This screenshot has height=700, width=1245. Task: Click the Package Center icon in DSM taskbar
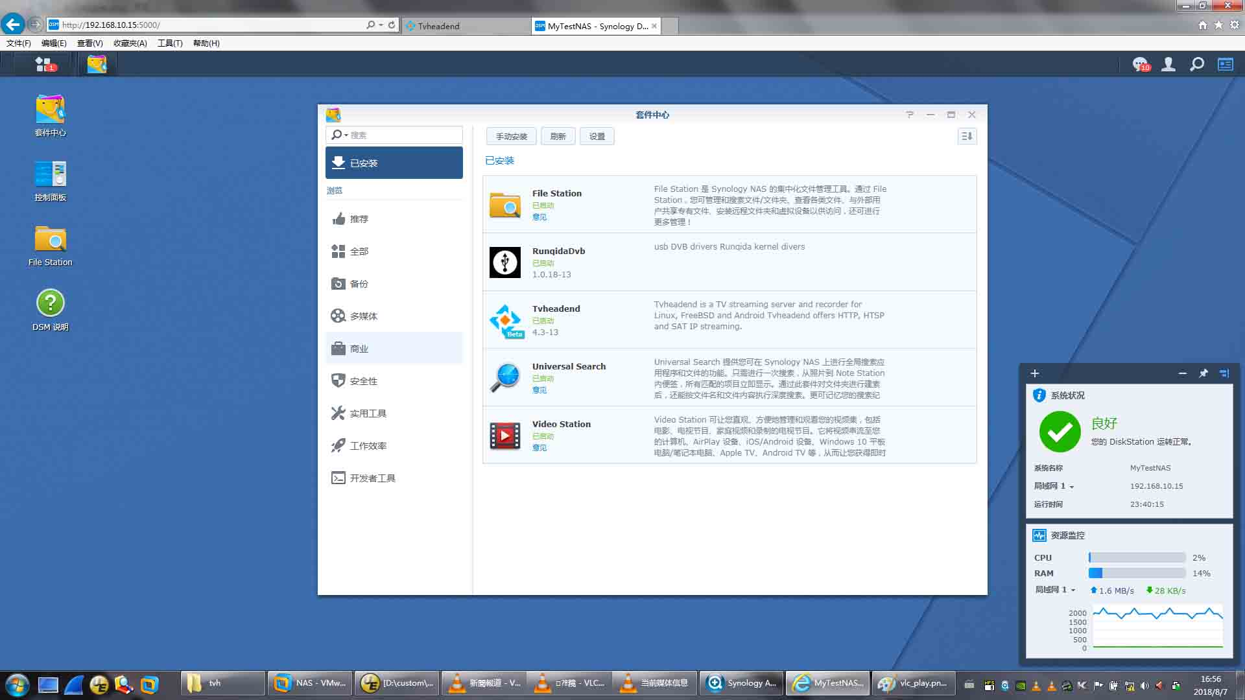(97, 64)
